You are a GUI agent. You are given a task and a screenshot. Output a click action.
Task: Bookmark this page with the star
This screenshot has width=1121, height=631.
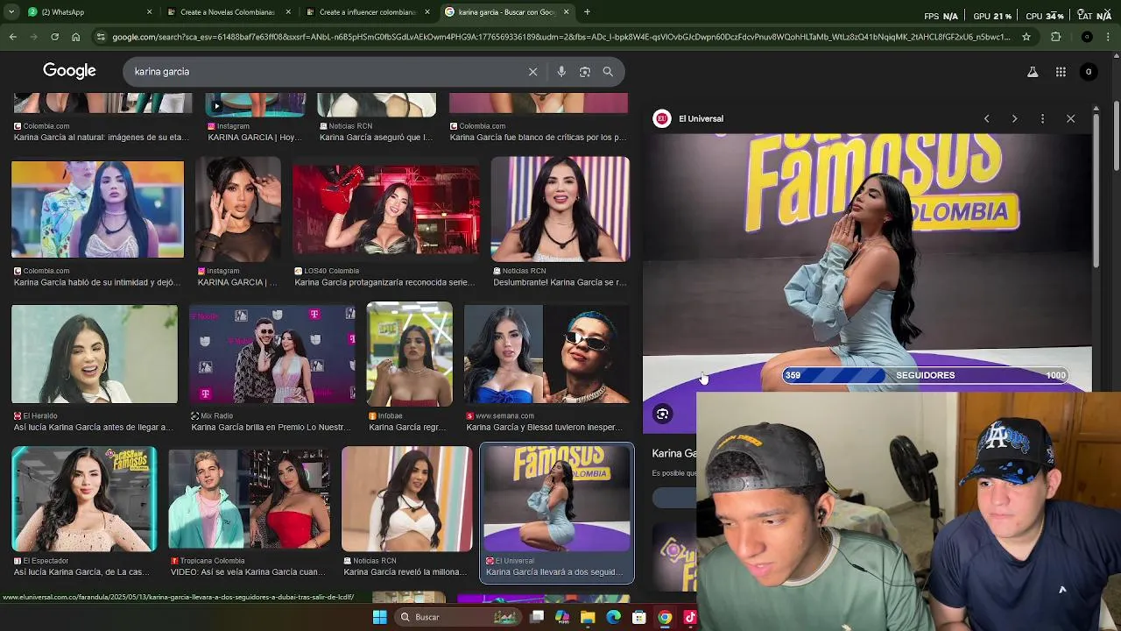(1027, 37)
